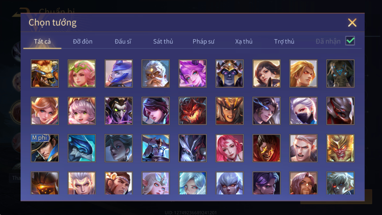The height and width of the screenshot is (215, 382).
Task: Select the 'Tất cả' tab
Action: pyautogui.click(x=42, y=42)
